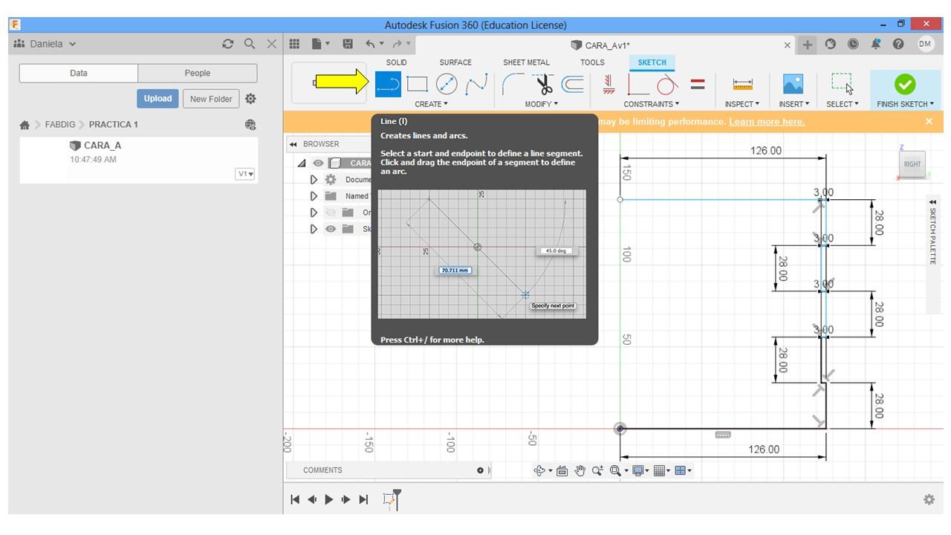Refresh the data panel
The image size is (951, 535).
(x=228, y=44)
